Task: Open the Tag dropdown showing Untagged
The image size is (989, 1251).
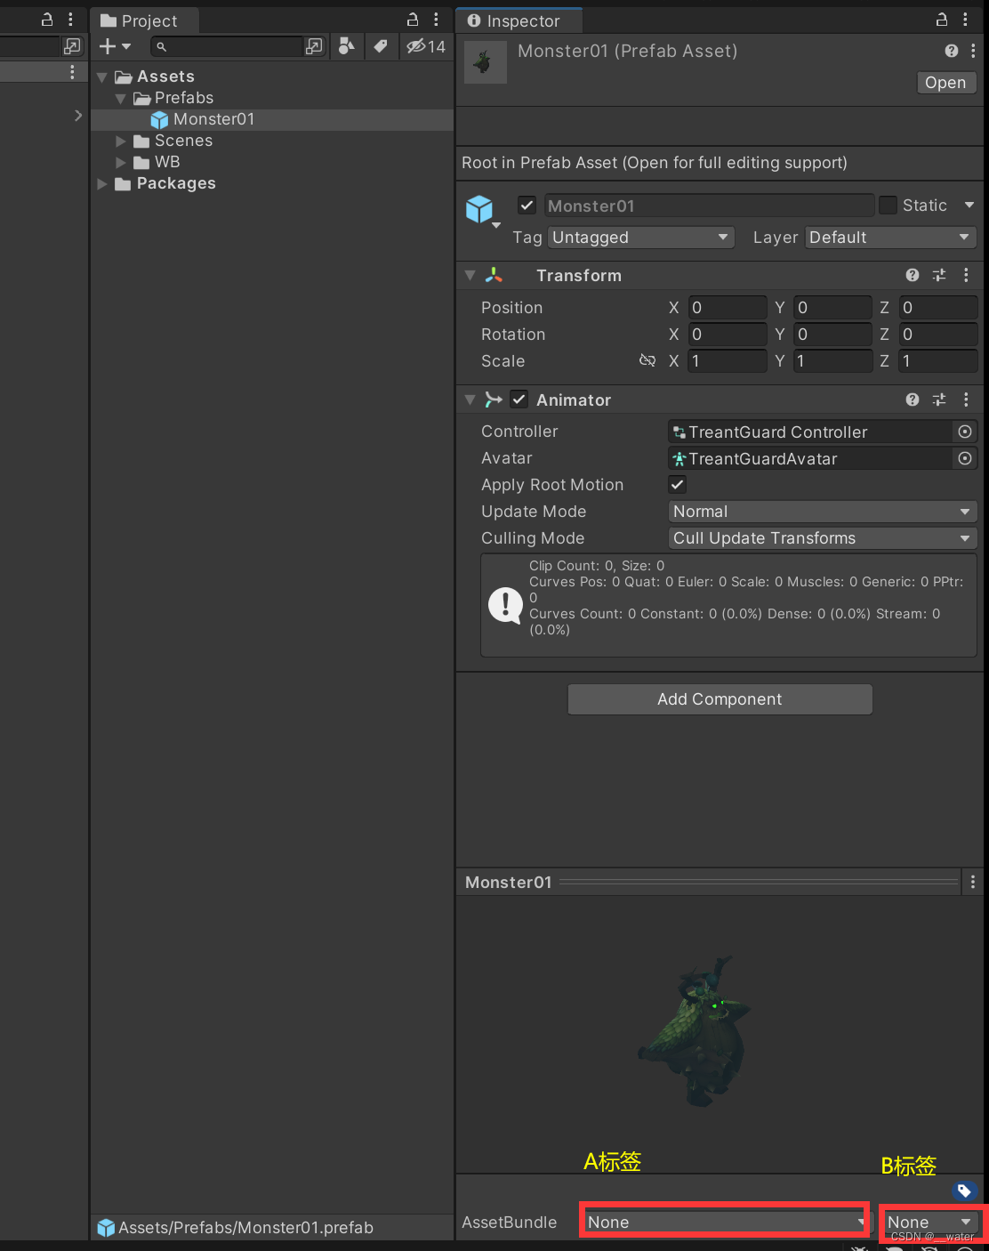Action: (x=640, y=237)
